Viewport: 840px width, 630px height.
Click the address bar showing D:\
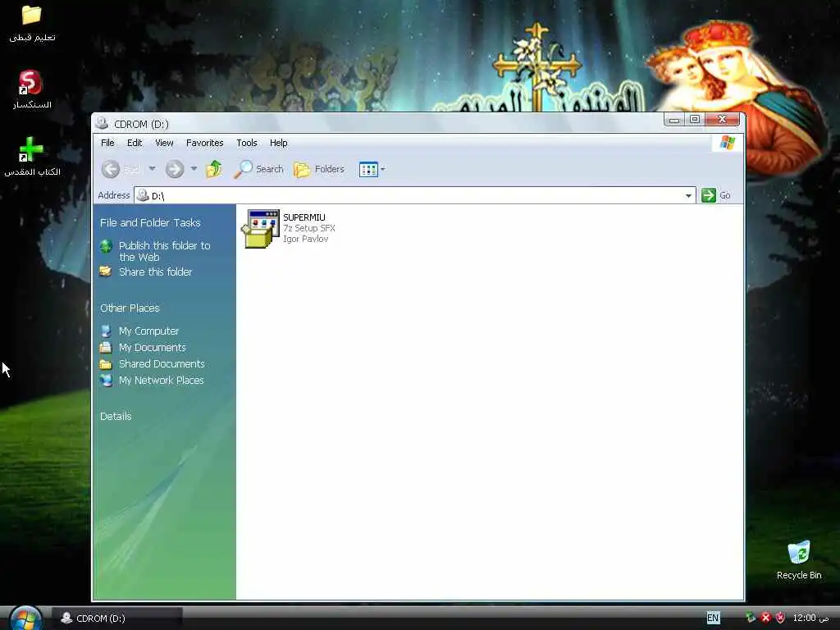[x=415, y=195]
